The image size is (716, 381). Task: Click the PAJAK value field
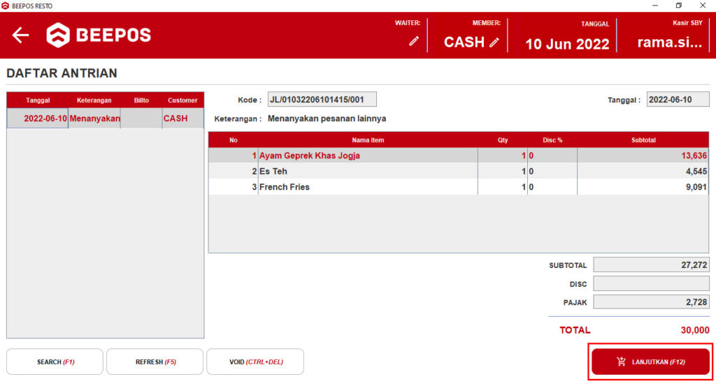[651, 301]
